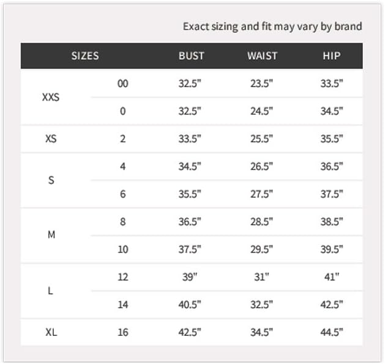The width and height of the screenshot is (385, 364).
Task: Select the HIP column header
Action: pos(332,56)
